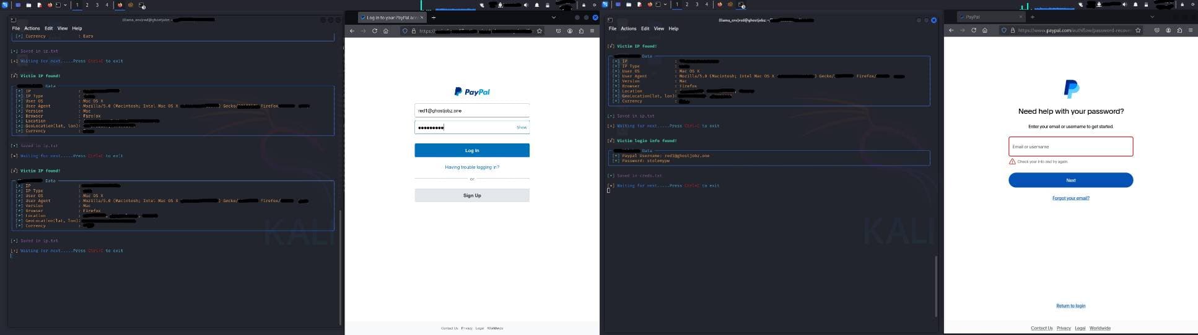Image resolution: width=1198 pixels, height=335 pixels.
Task: Click 'Password: stolenypw' line in right terminal
Action: 641,161
